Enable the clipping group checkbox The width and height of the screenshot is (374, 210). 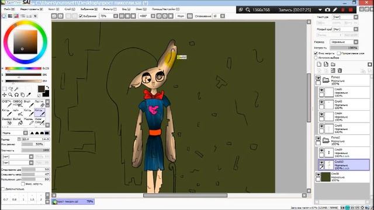pos(339,53)
